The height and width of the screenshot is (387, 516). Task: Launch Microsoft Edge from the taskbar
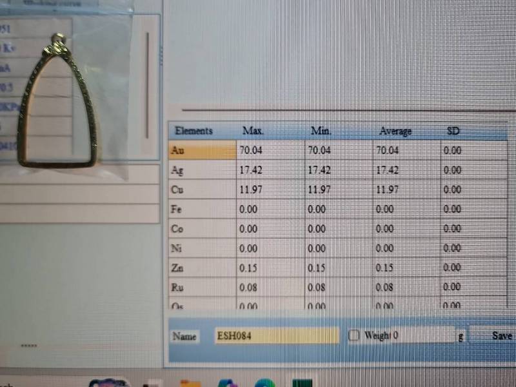coord(265,382)
